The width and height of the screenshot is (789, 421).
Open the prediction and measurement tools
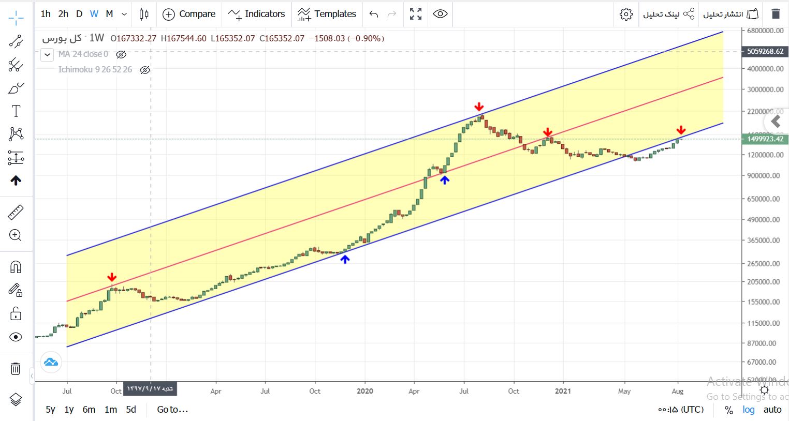click(16, 157)
